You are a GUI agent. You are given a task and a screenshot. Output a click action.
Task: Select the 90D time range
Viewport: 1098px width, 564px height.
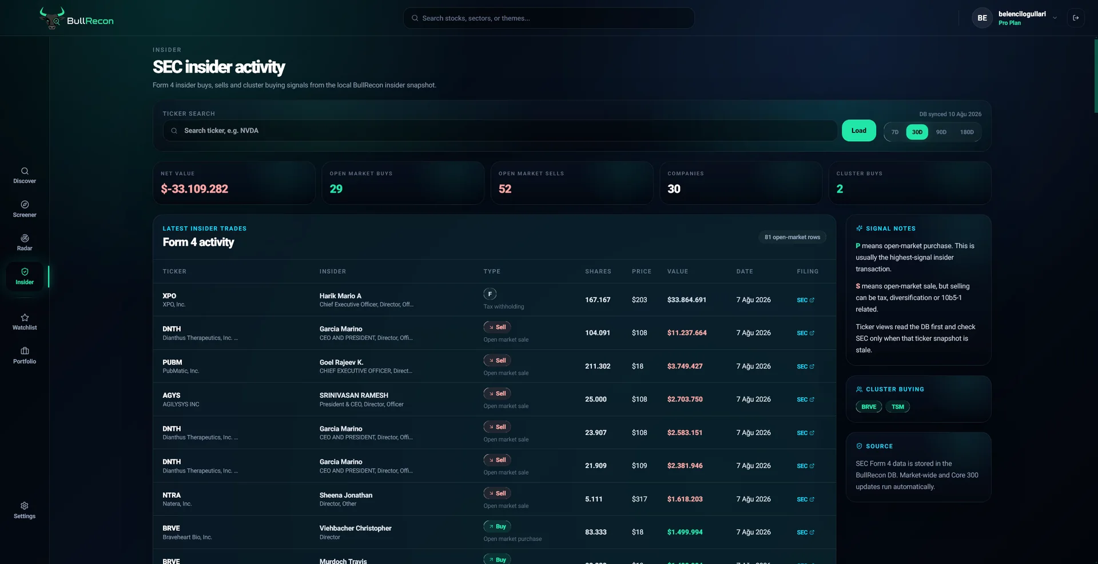click(x=941, y=132)
